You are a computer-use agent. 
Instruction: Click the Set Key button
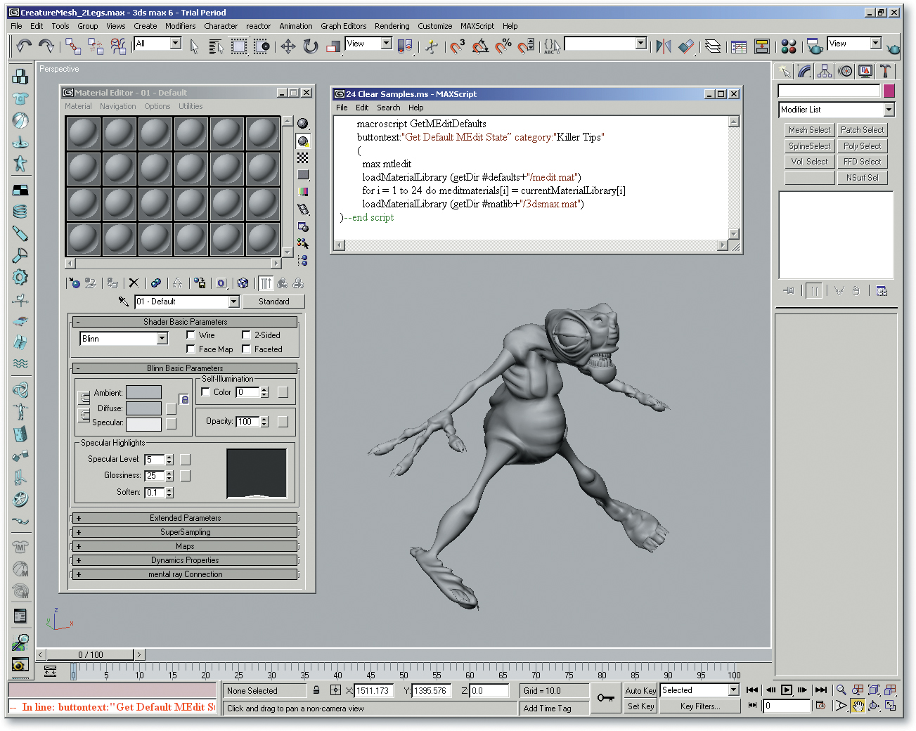(x=640, y=706)
